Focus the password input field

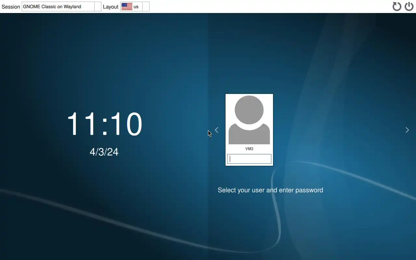point(249,159)
